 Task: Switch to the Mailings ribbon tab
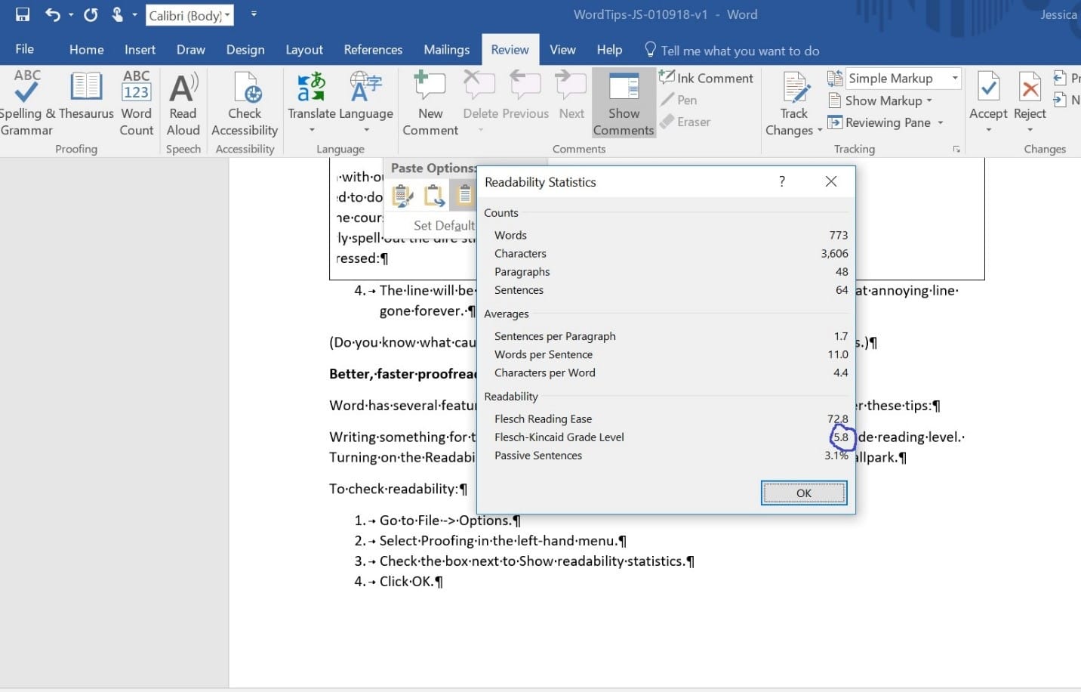pyautogui.click(x=446, y=50)
